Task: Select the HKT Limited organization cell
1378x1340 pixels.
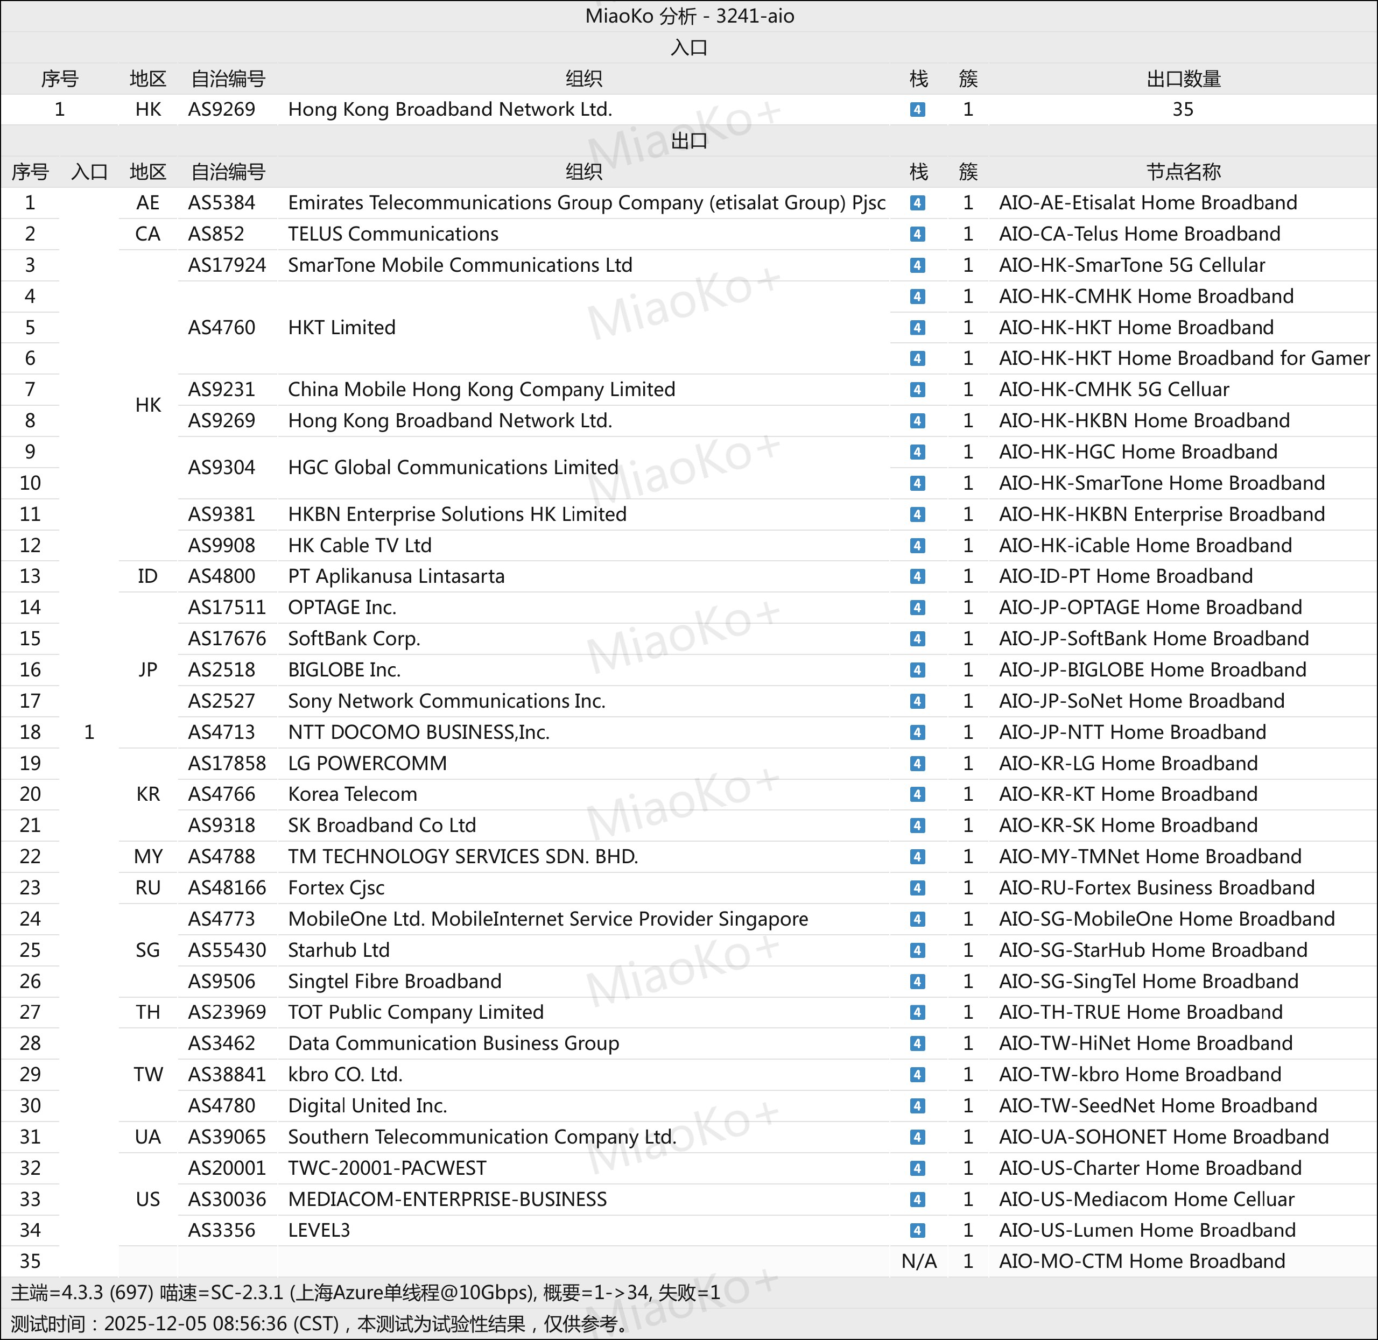Action: click(x=341, y=327)
